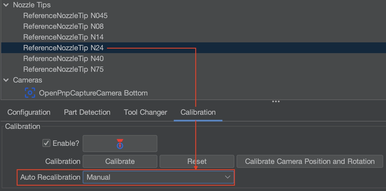
Task: Collapse the Nozzle Tips tree group
Action: point(6,5)
